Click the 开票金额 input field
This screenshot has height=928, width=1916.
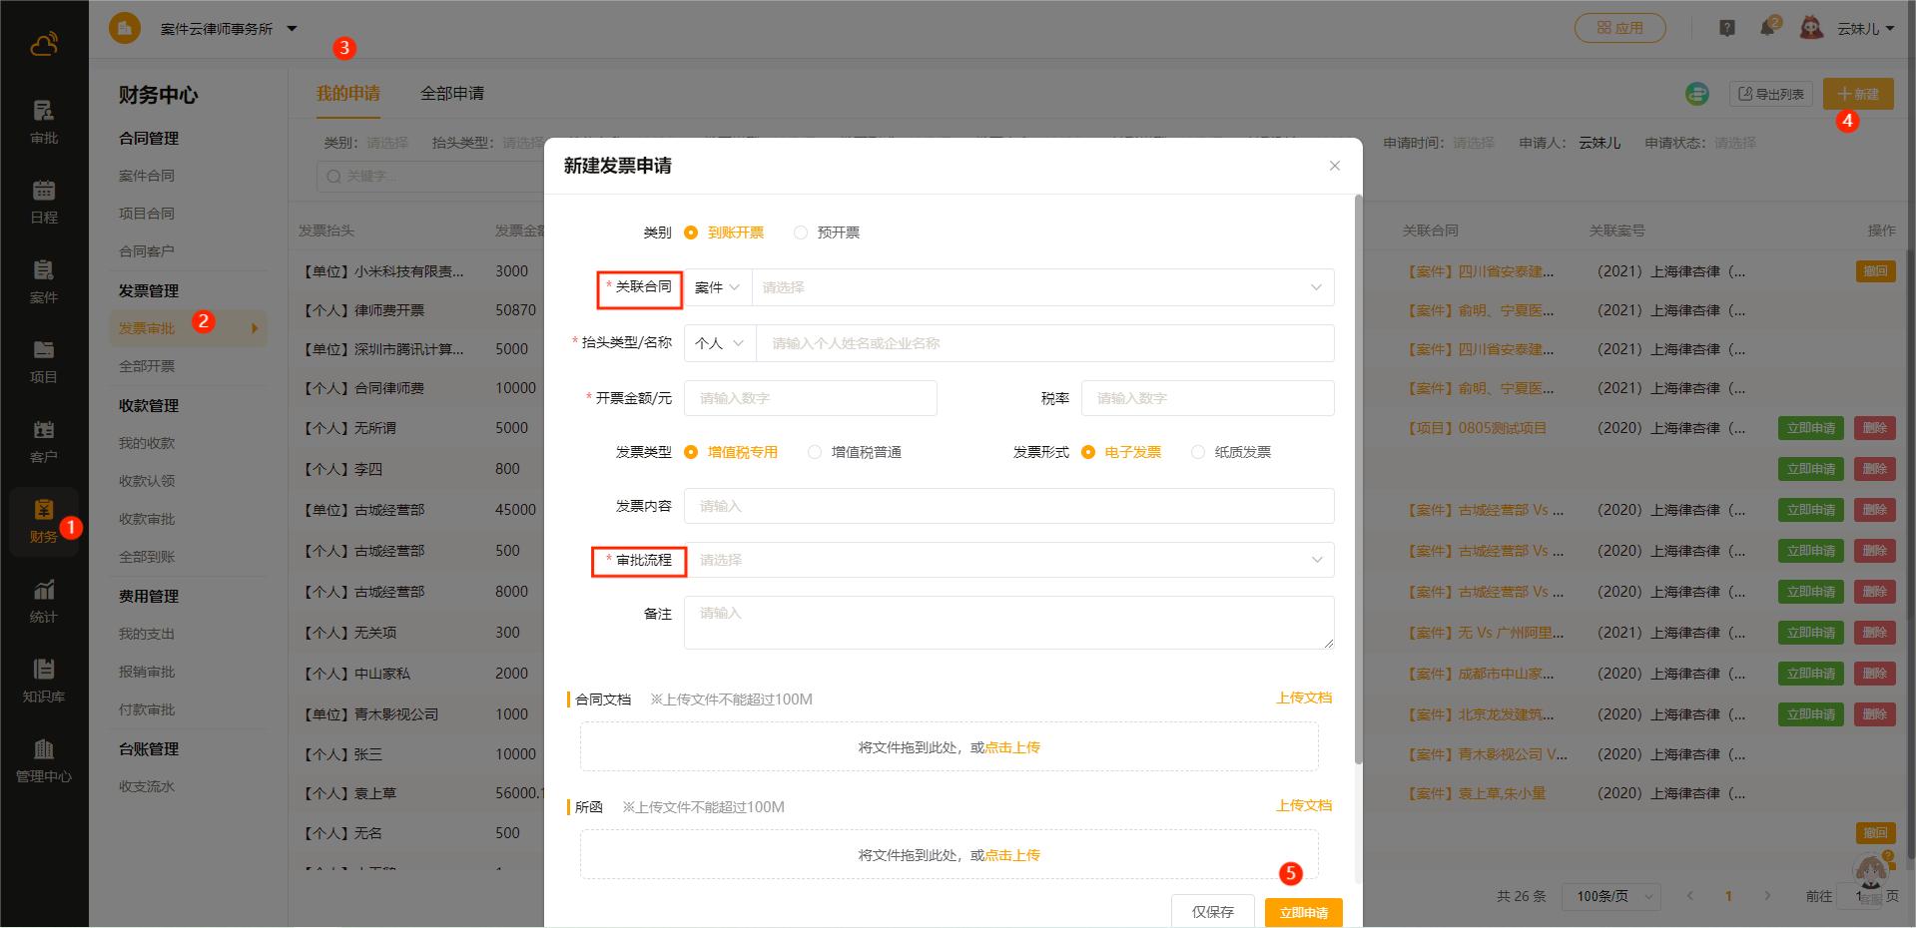click(x=810, y=398)
